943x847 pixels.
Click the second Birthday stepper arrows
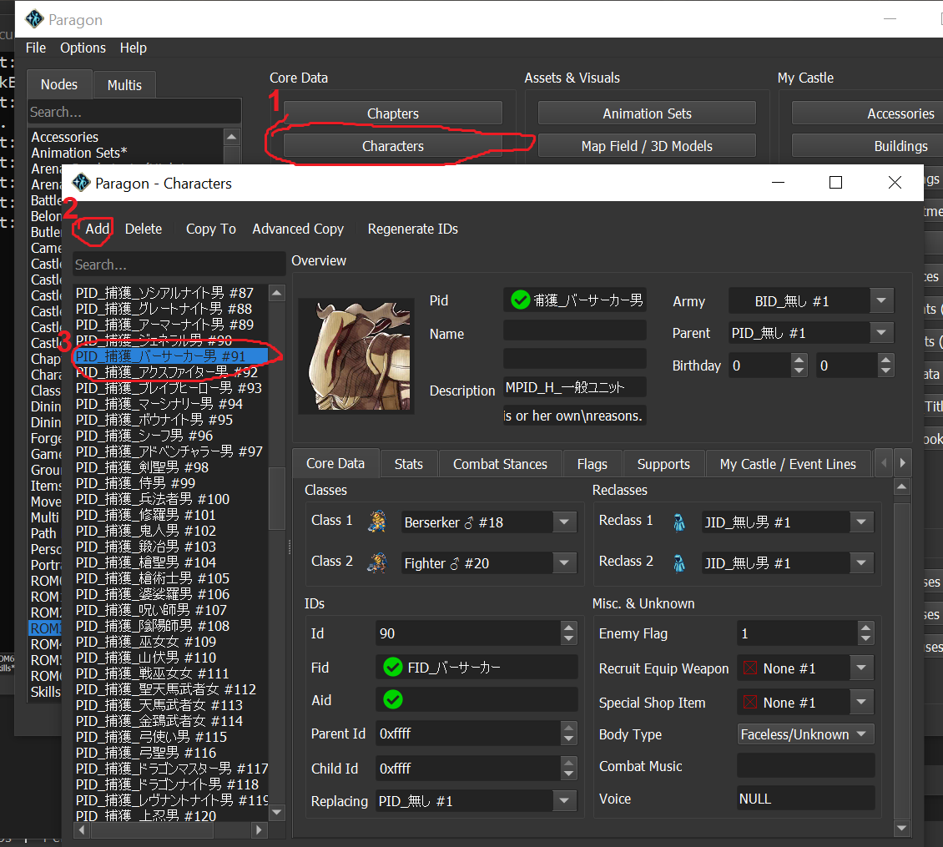pos(885,366)
